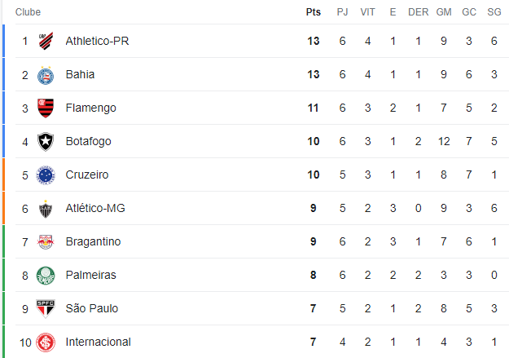This screenshot has height=358, width=509.
Task: Click the Pts column header
Action: (x=314, y=12)
